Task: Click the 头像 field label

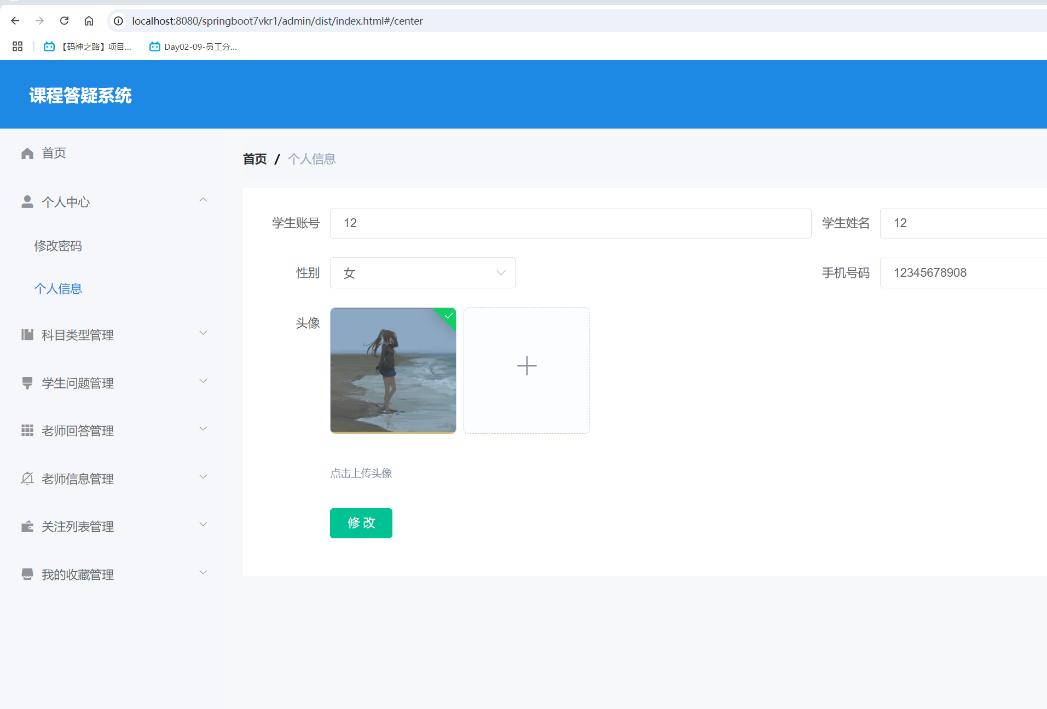Action: pos(308,323)
